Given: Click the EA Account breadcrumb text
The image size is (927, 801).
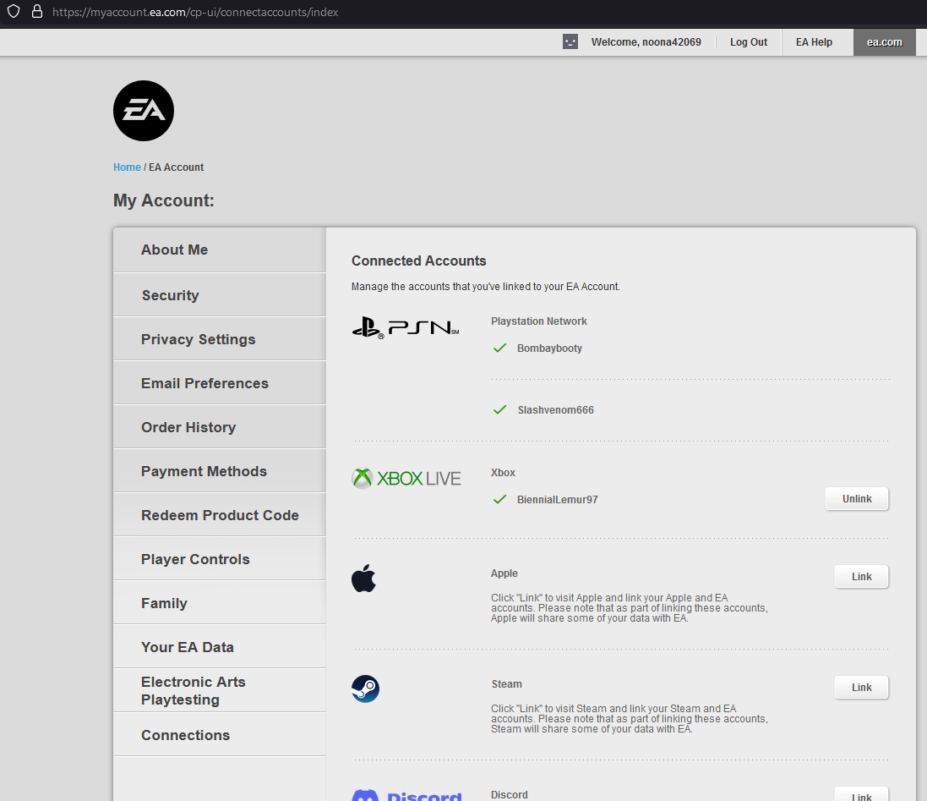Looking at the screenshot, I should click(176, 167).
